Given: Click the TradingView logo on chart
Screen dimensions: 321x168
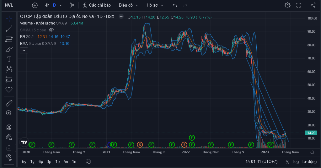Looking at the screenshot, I should [x=24, y=142].
